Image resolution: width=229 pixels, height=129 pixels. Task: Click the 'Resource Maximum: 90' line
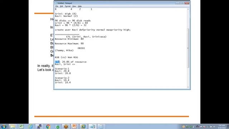click(x=69, y=44)
